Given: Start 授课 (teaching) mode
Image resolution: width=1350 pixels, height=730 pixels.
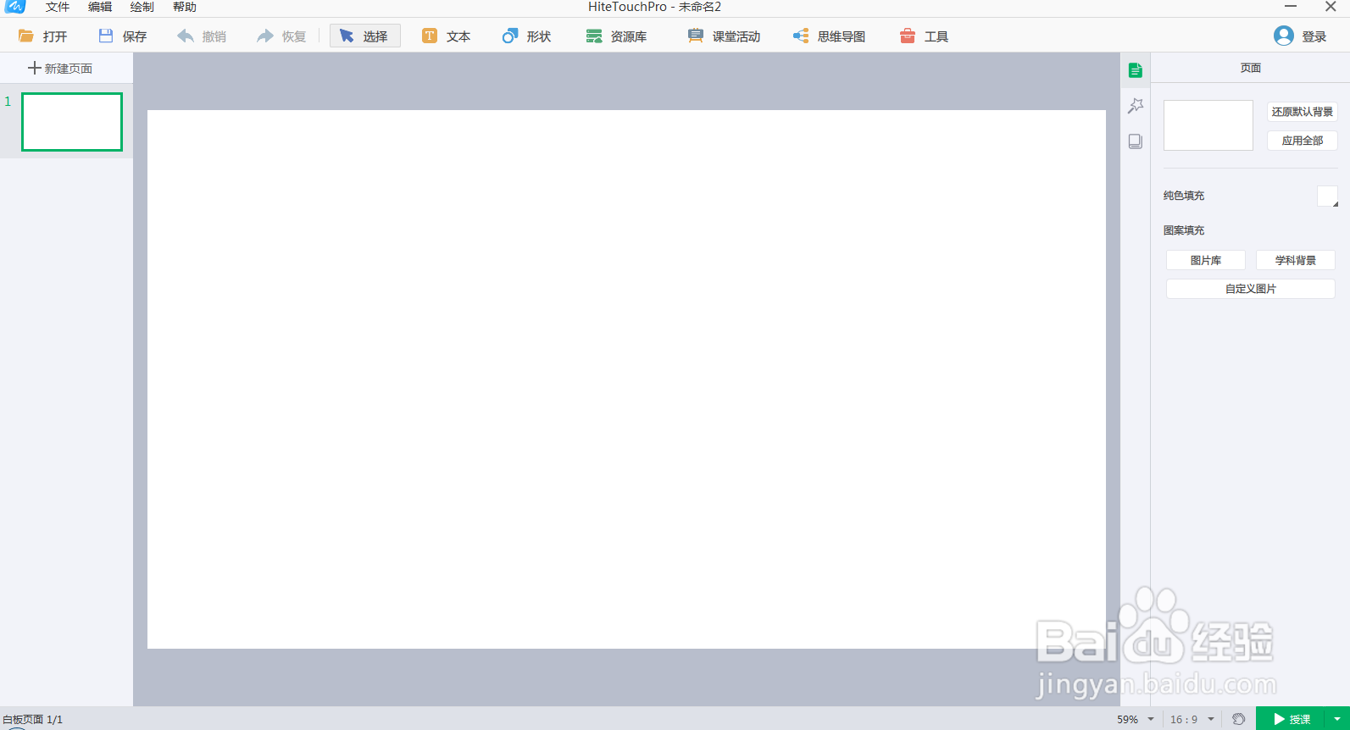Looking at the screenshot, I should (x=1292, y=719).
